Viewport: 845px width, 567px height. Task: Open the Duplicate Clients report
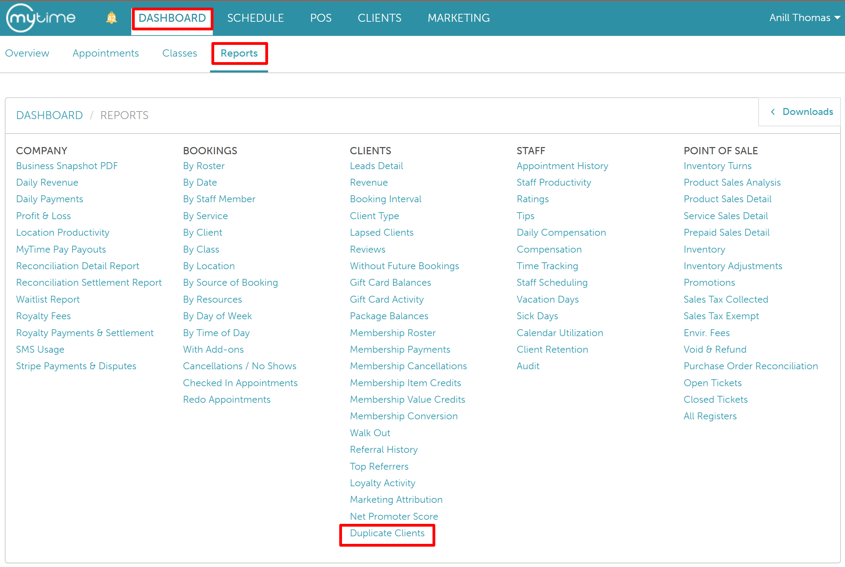point(387,533)
